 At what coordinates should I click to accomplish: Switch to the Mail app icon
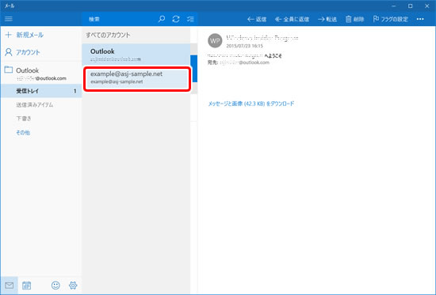pos(10,286)
